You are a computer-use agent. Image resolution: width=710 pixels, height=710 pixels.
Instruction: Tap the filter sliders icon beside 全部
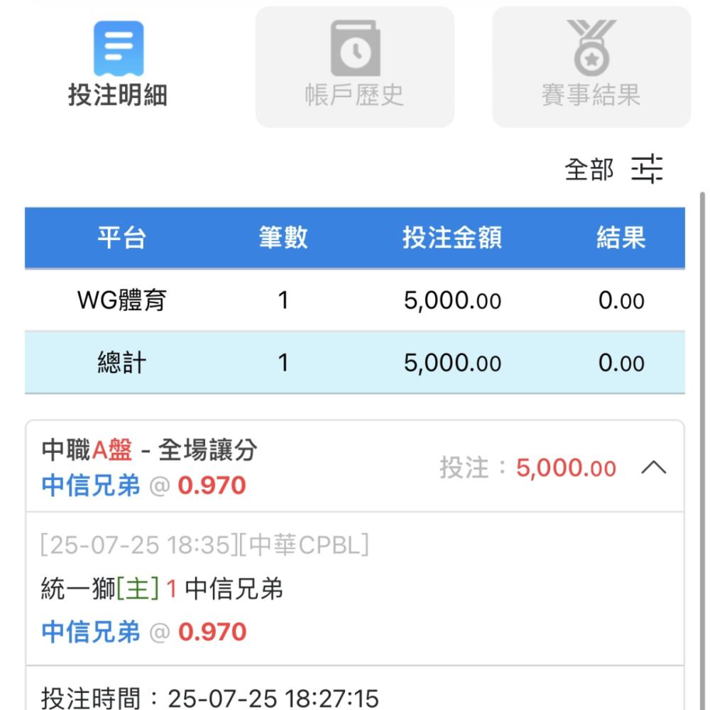coord(647,169)
